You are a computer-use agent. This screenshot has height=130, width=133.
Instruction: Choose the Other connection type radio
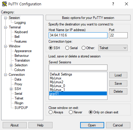point(83,48)
